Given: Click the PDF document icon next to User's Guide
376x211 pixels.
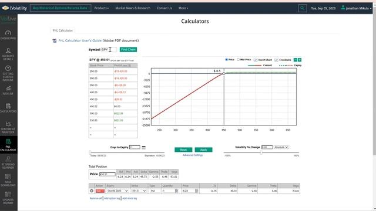Looking at the screenshot, I should [x=55, y=40].
